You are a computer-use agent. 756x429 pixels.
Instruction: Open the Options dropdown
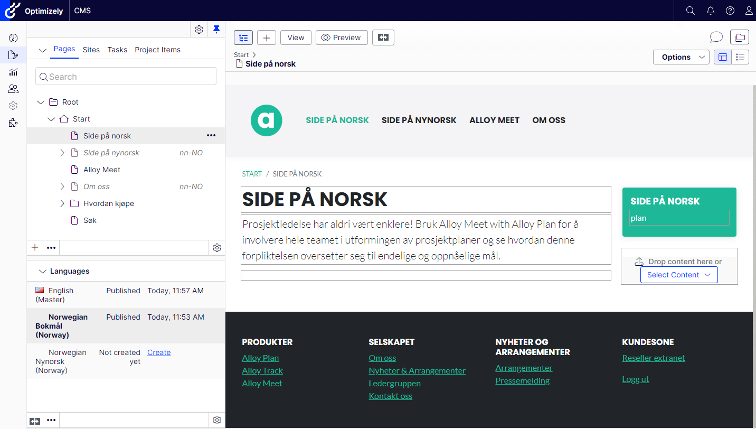point(681,57)
